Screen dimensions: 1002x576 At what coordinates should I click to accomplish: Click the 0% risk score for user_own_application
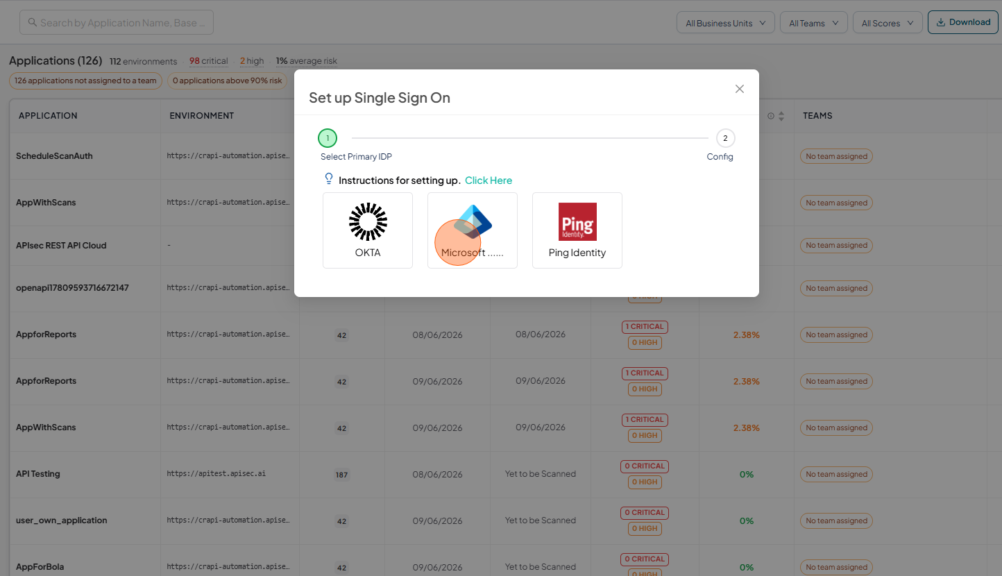point(747,520)
